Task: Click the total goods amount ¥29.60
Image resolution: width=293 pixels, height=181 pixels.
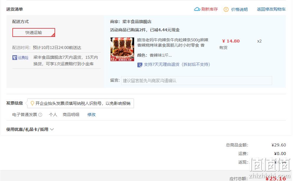Action: tap(279, 145)
